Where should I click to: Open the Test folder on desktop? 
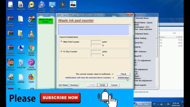click(21, 20)
